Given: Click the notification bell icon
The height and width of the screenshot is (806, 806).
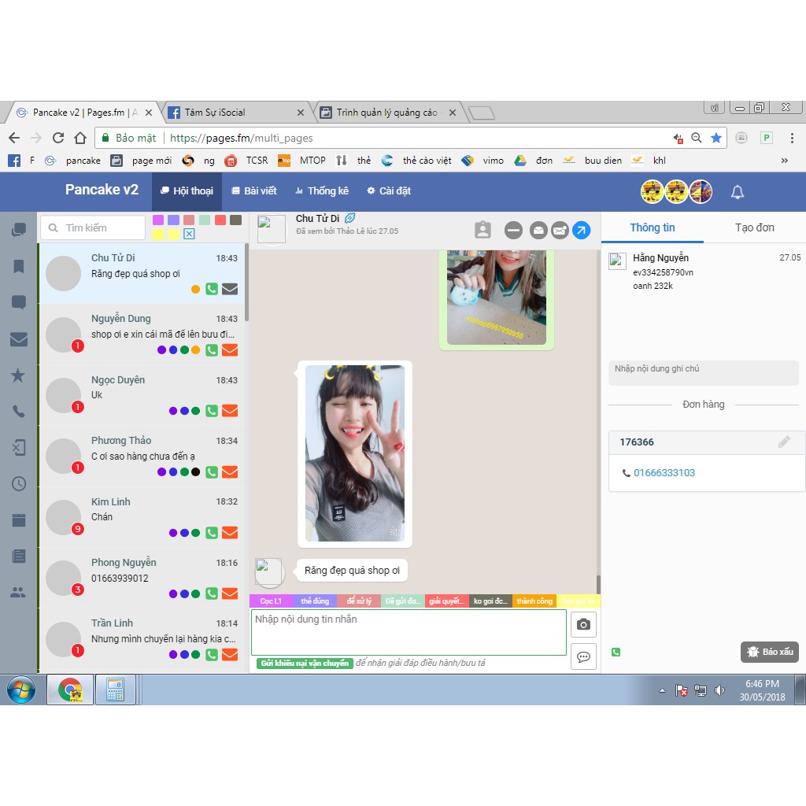Looking at the screenshot, I should point(738,192).
